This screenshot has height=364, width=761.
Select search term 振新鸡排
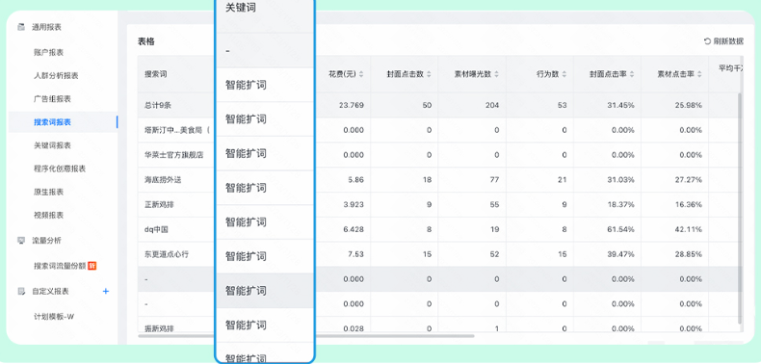click(159, 328)
